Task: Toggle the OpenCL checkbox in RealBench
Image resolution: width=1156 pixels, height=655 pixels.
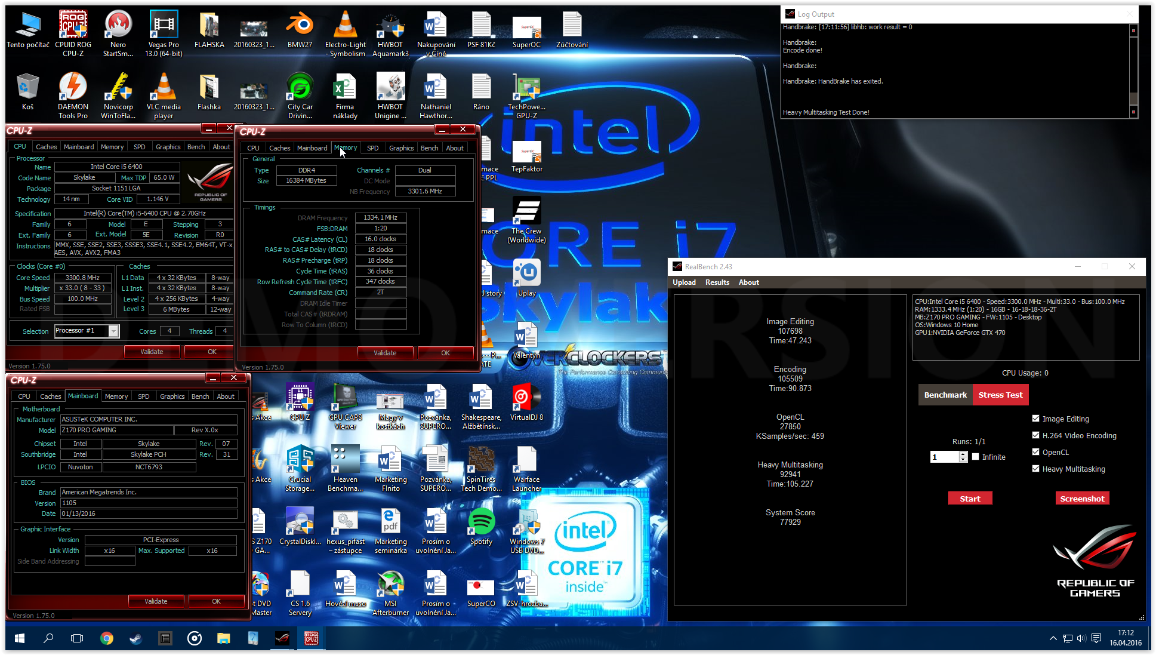Action: pyautogui.click(x=1035, y=452)
